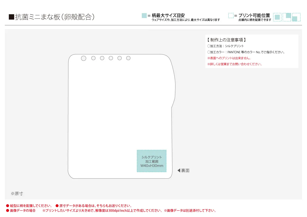
Task: Click the 加工方法:シルクプリント line
Action: tap(226, 46)
